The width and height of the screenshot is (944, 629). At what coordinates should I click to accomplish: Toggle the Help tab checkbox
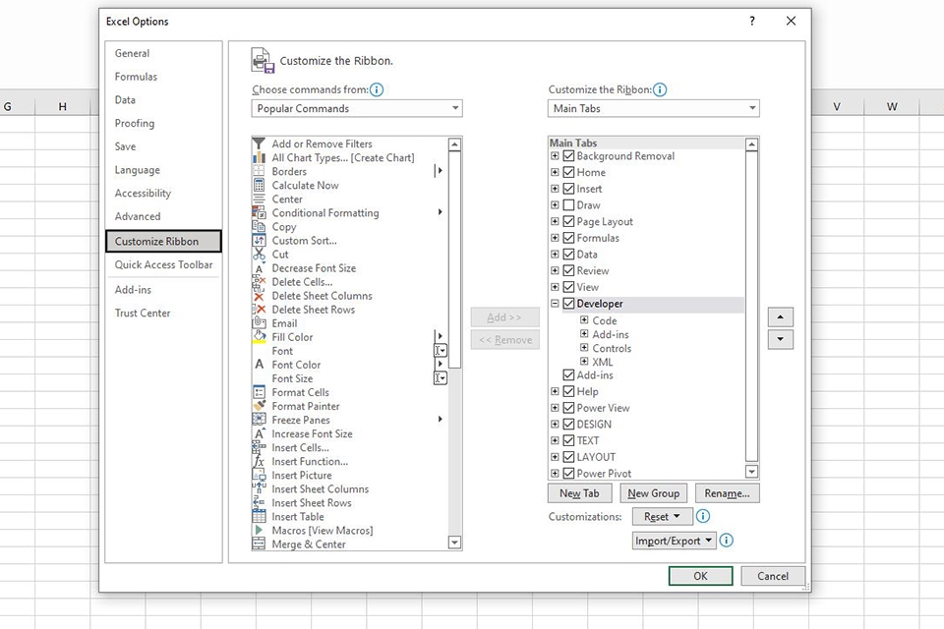568,391
